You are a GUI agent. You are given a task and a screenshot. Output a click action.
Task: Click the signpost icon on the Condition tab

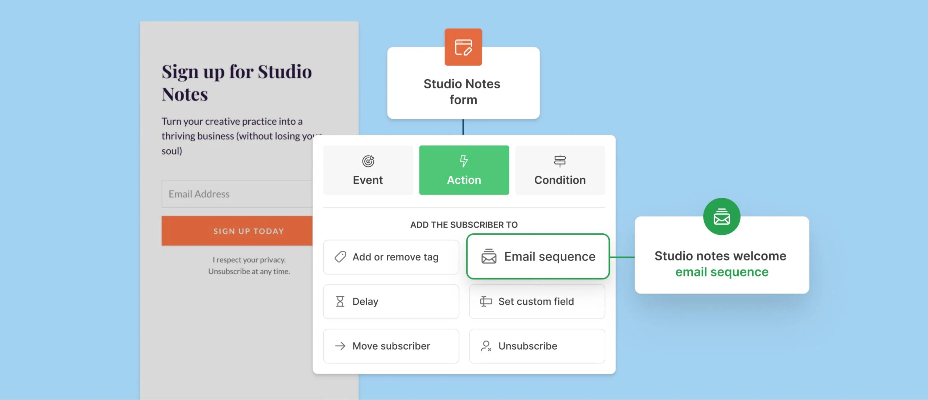point(560,161)
